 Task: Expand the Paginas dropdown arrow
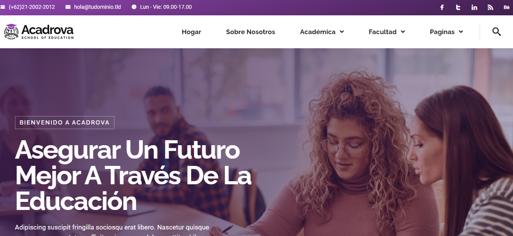[461, 32]
